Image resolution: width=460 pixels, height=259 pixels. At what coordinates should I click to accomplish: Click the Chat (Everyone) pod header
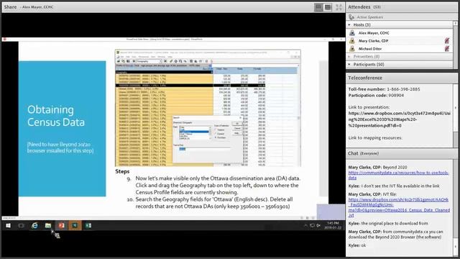click(401, 153)
